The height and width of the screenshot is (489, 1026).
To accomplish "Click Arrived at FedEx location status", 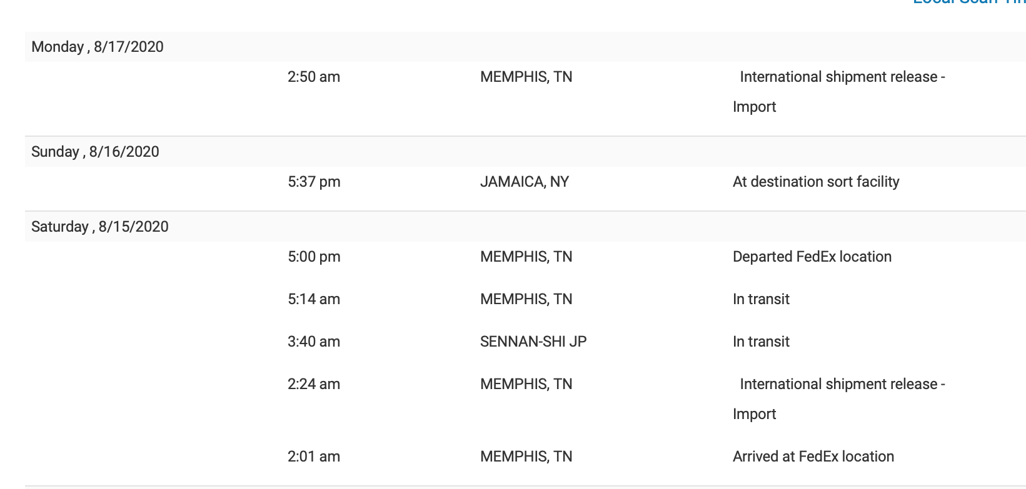I will click(x=813, y=457).
